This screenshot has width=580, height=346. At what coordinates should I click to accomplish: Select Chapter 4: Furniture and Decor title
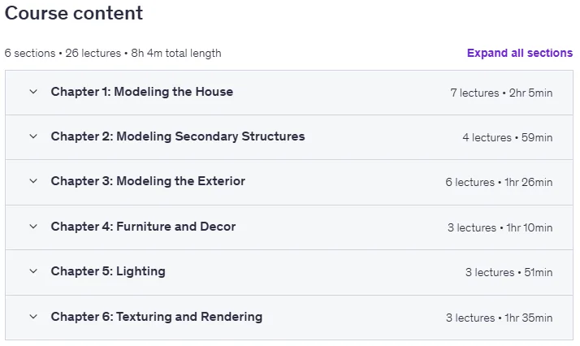[143, 227]
